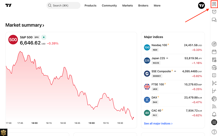
Task: Click the search magnifier icon
Action: tap(50, 5)
